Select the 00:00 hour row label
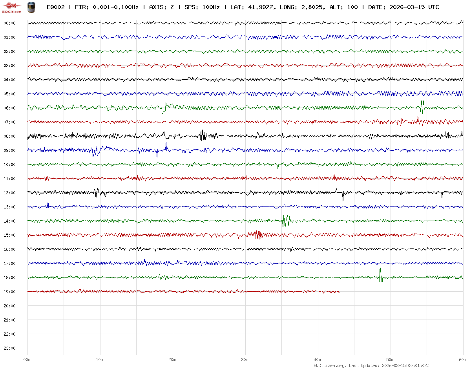Viewport: 471px width, 369px height. 9,23
